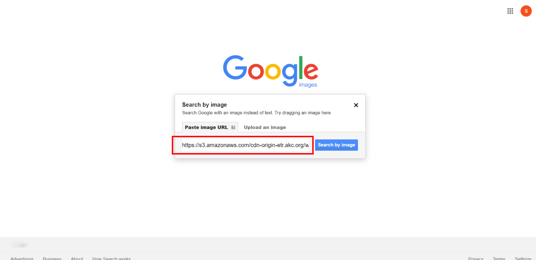Open the orange S account avatar
Image resolution: width=536 pixels, height=260 pixels.
point(526,11)
